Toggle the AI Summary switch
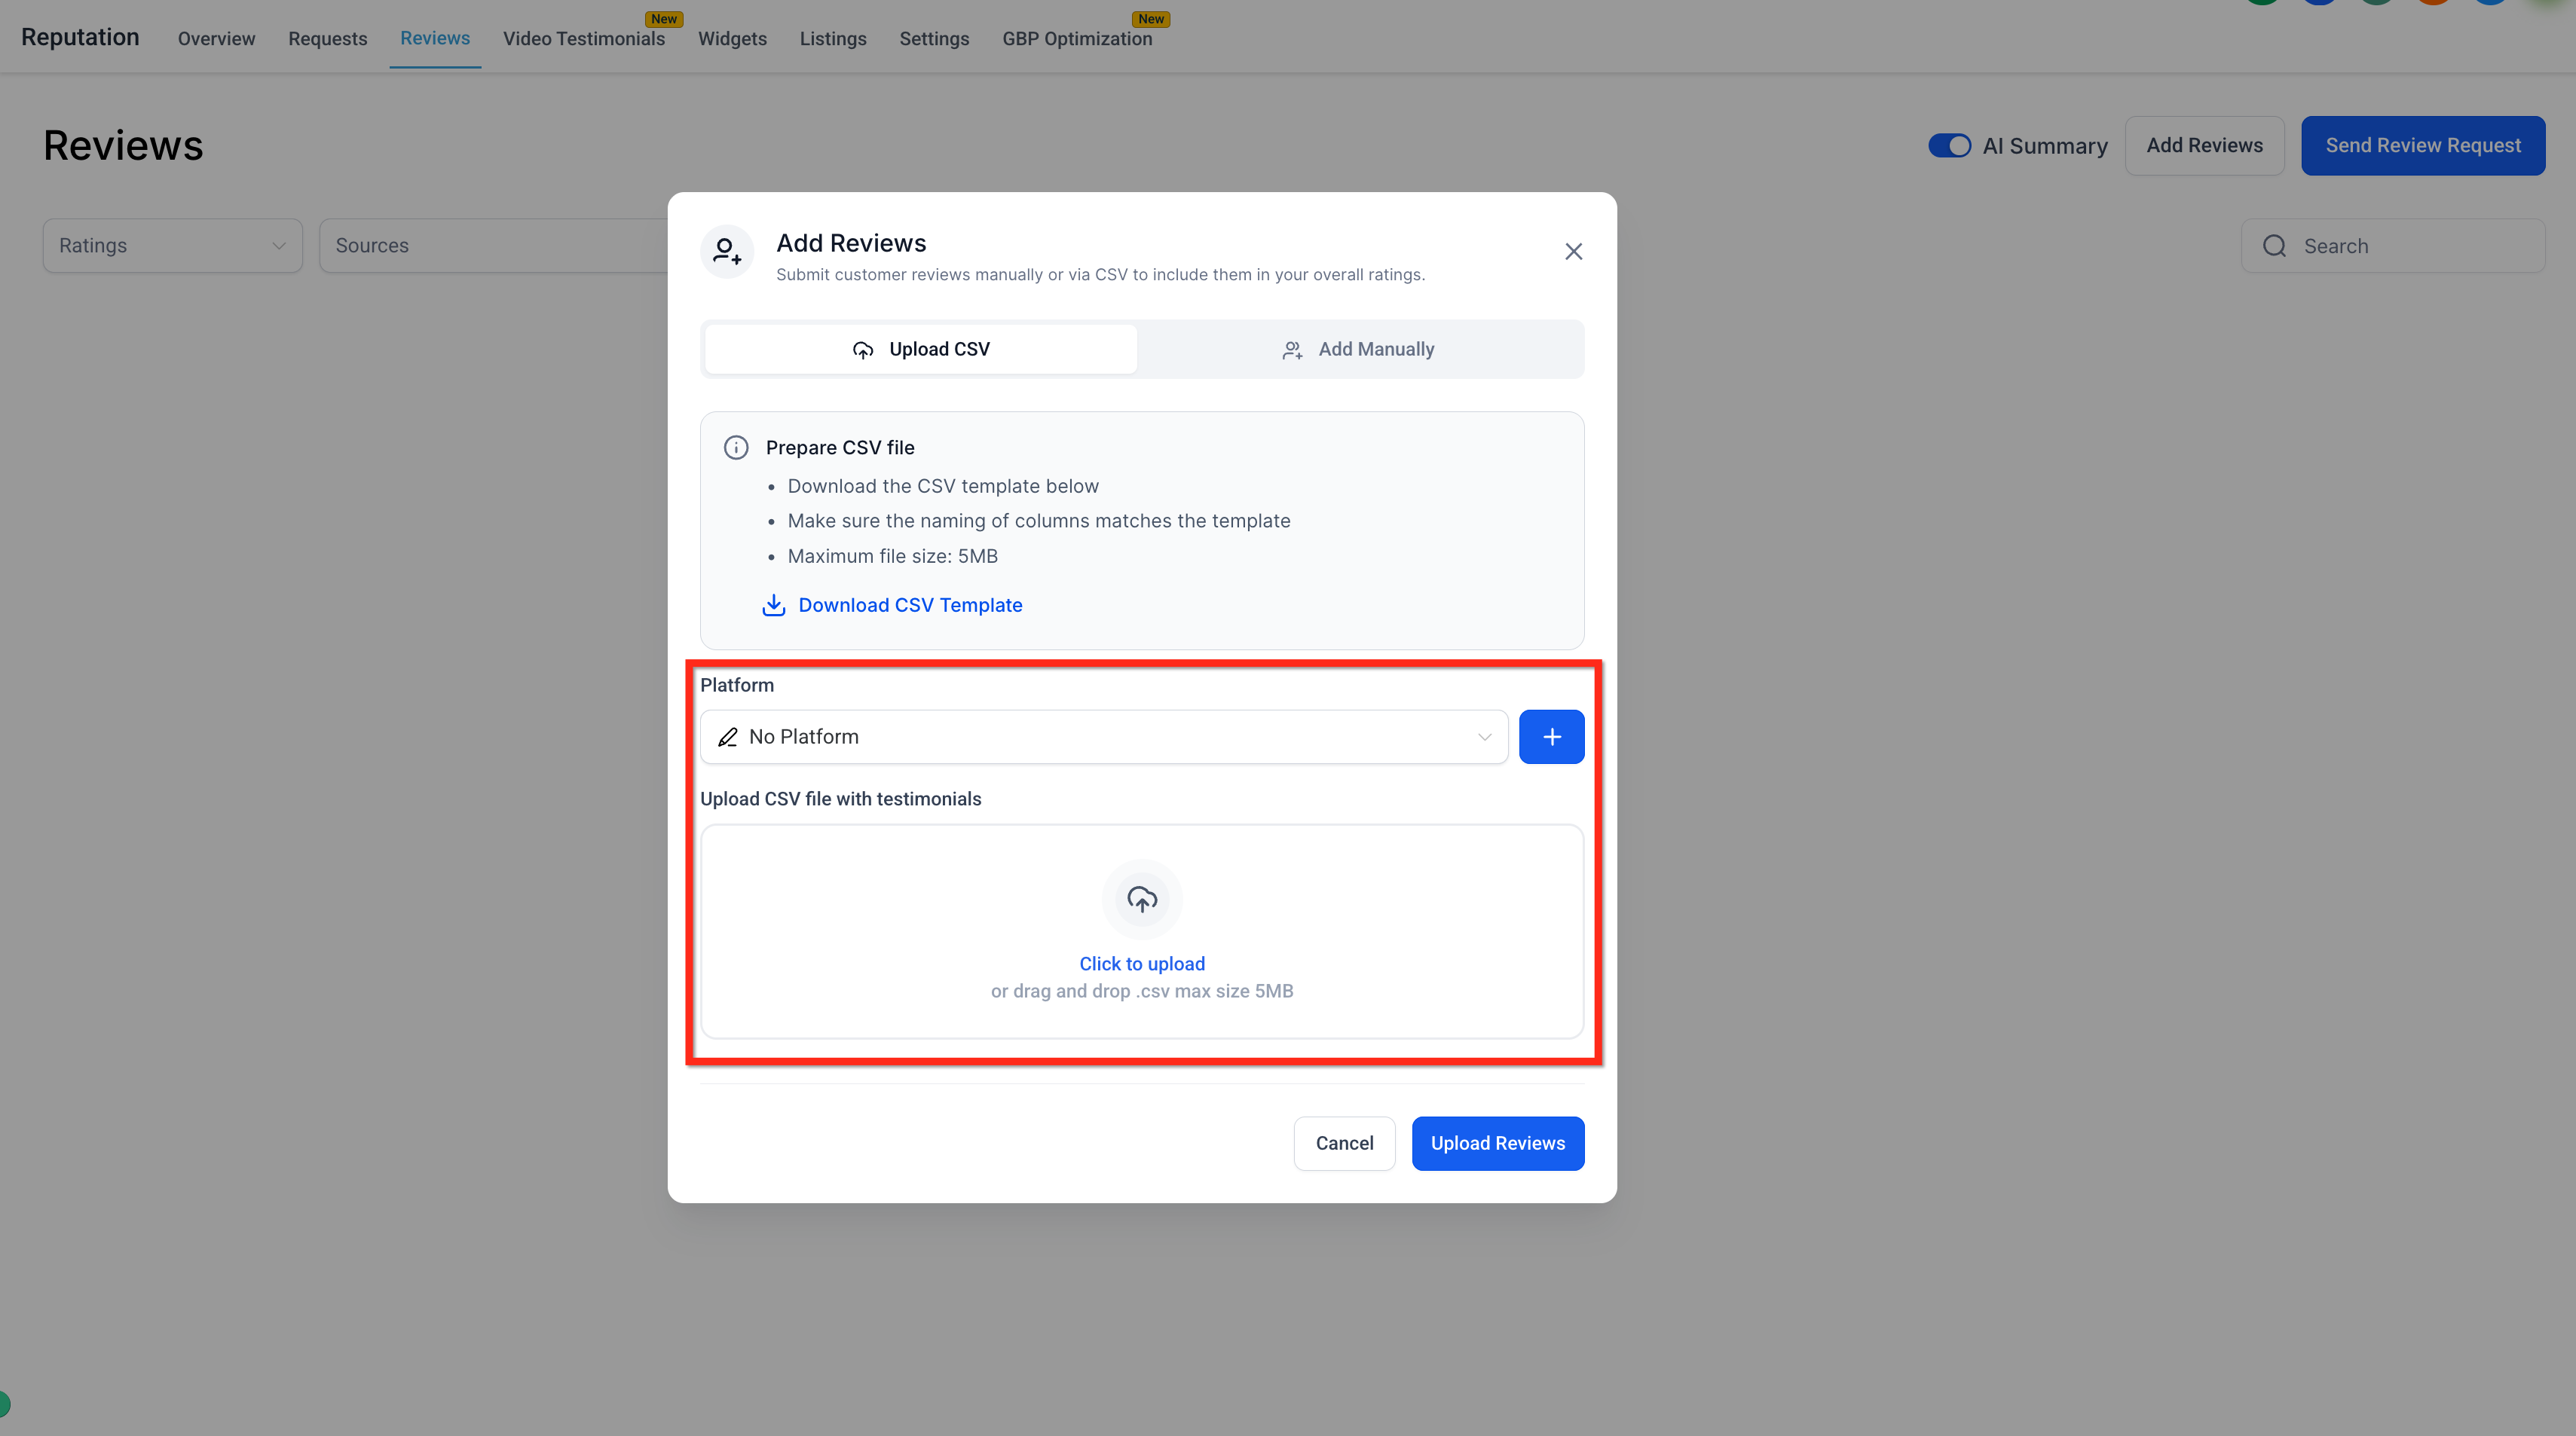The height and width of the screenshot is (1436, 2576). [x=1949, y=146]
